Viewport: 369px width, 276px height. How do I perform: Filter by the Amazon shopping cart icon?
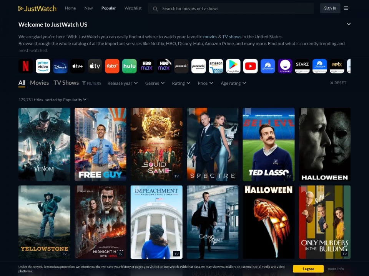tap(216, 66)
